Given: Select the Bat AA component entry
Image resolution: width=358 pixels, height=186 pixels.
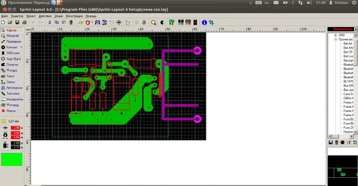Looking at the screenshot, I should coord(348,44).
